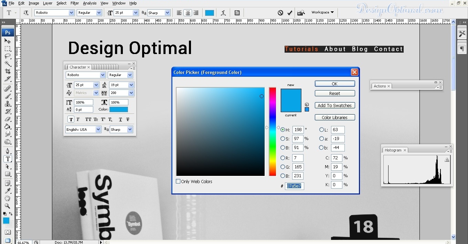468x244 pixels.
Task: Open Color Libraries button
Action: coord(335,117)
